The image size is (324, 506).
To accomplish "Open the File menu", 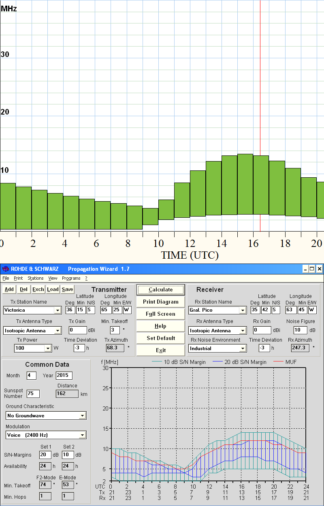I will (5, 278).
